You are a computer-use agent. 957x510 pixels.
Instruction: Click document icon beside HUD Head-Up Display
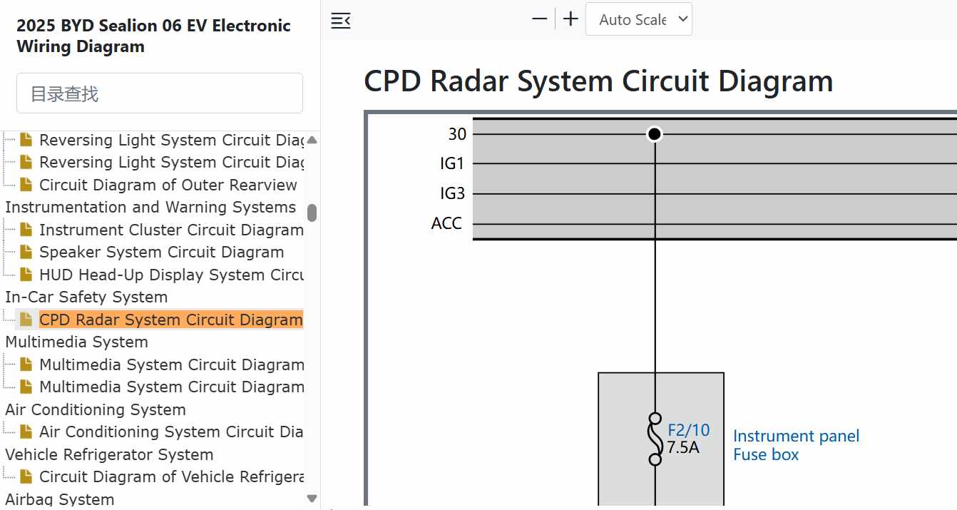[26, 275]
